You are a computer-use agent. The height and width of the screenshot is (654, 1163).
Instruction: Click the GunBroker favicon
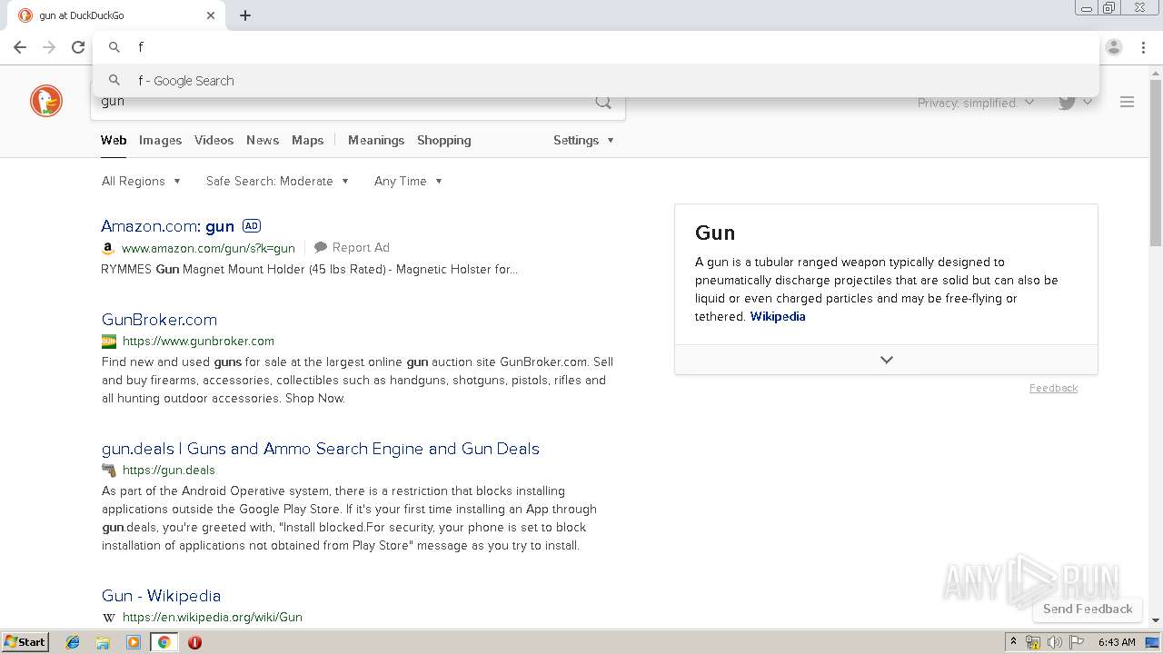[x=108, y=342]
